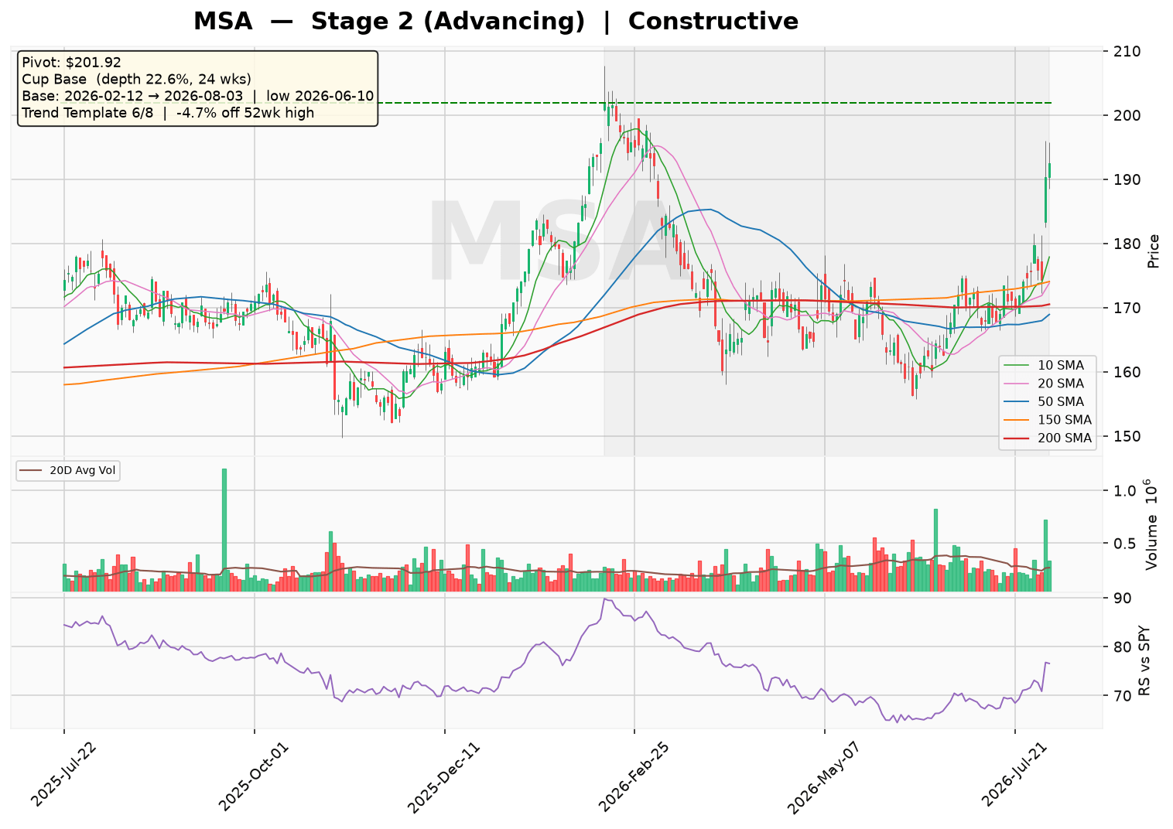Click the Cup Base depth text
Viewport: 1173px width, 829px height.
(136, 79)
